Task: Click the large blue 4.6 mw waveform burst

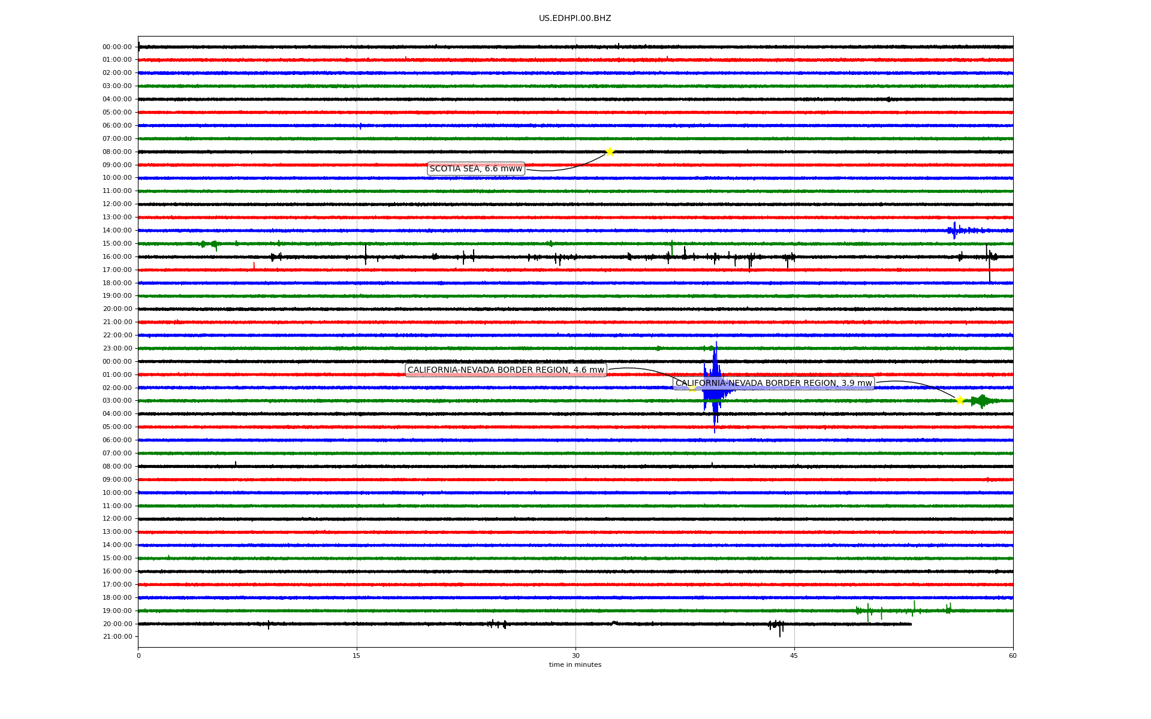Action: click(x=715, y=388)
